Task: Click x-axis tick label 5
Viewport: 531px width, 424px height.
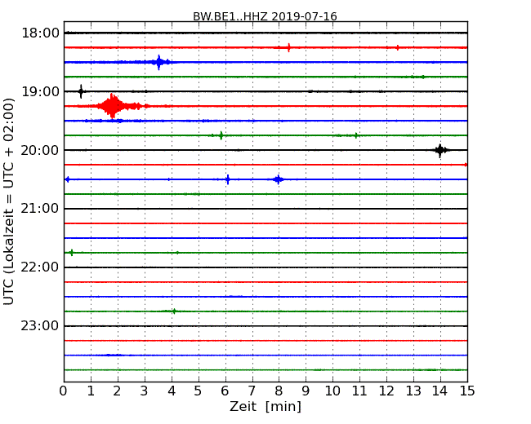Action: click(x=199, y=391)
